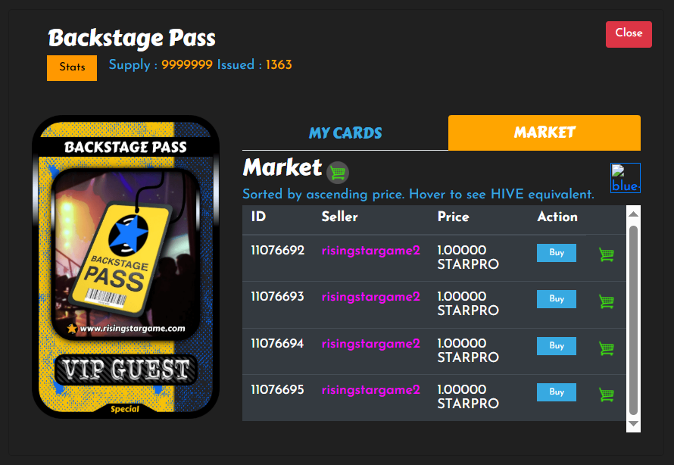
Task: Click the 'Sorted by ascending price' note
Action: (x=418, y=194)
